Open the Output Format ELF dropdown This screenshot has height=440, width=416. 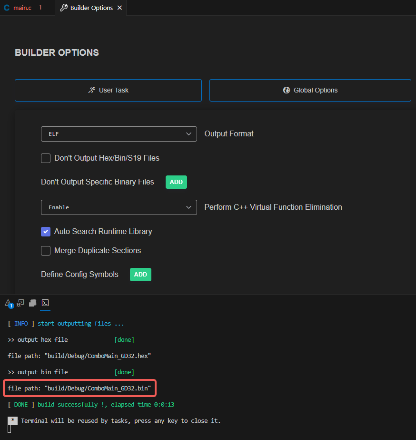coord(119,134)
